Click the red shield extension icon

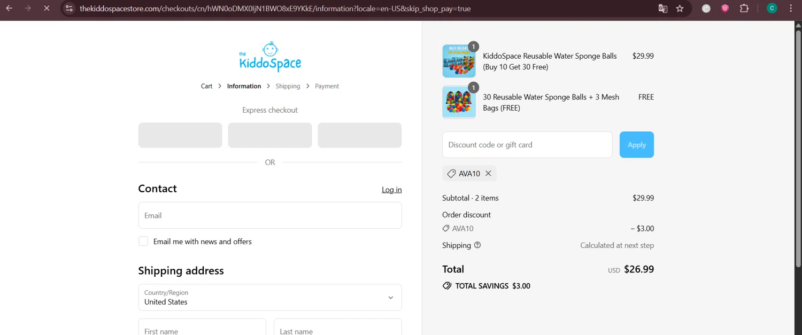725,9
